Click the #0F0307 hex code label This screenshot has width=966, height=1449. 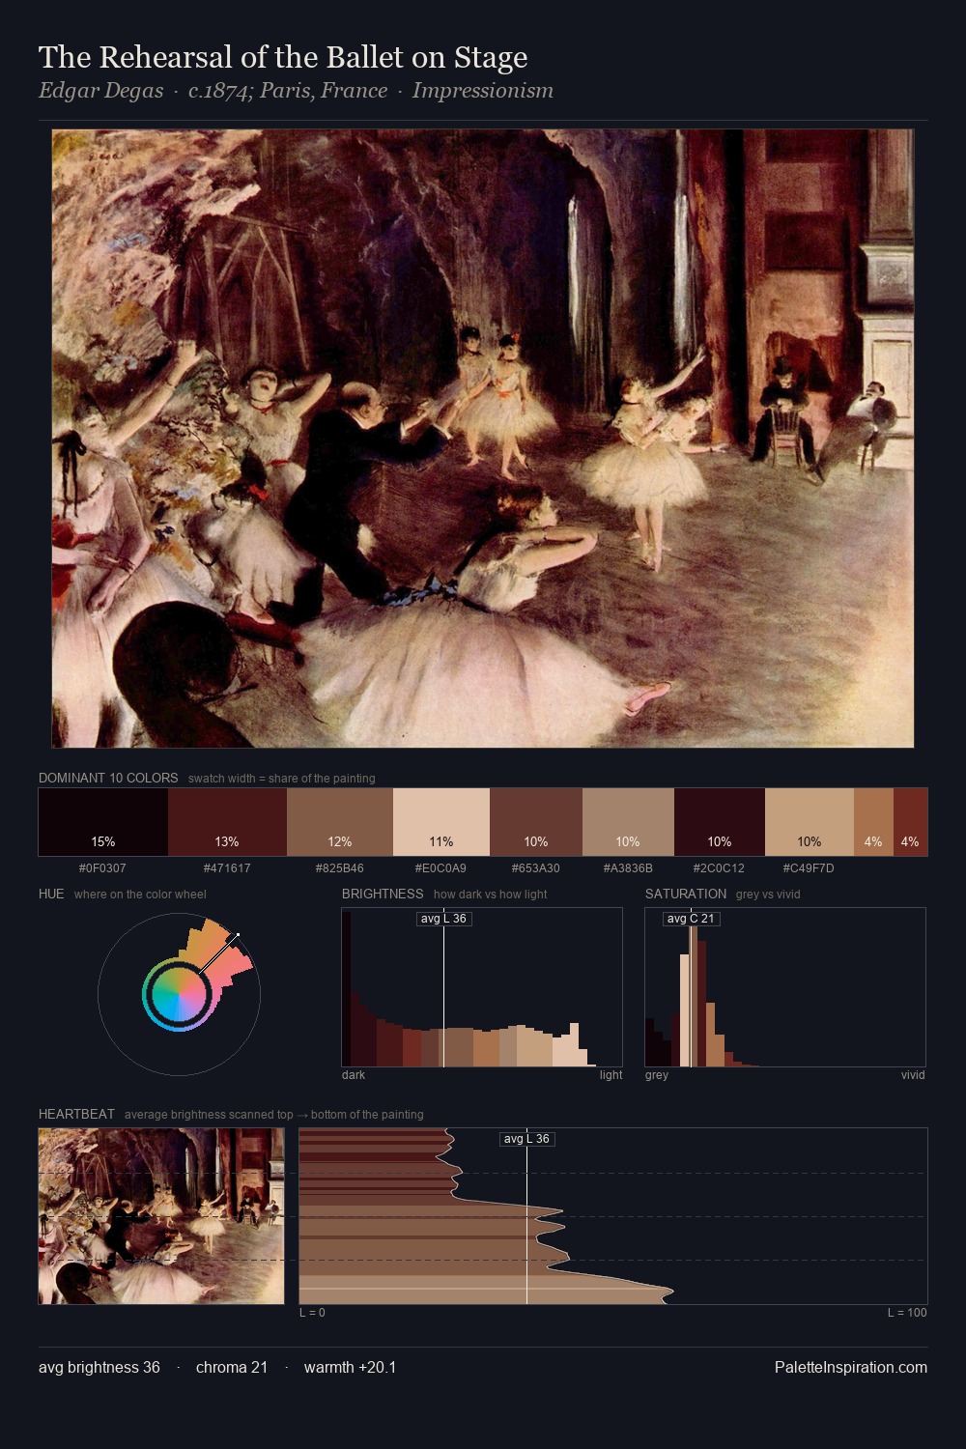coord(102,867)
